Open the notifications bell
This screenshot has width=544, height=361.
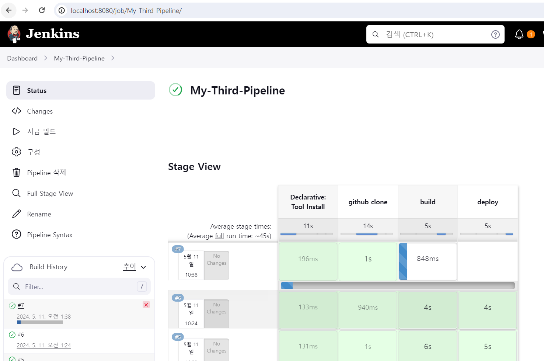pyautogui.click(x=519, y=34)
